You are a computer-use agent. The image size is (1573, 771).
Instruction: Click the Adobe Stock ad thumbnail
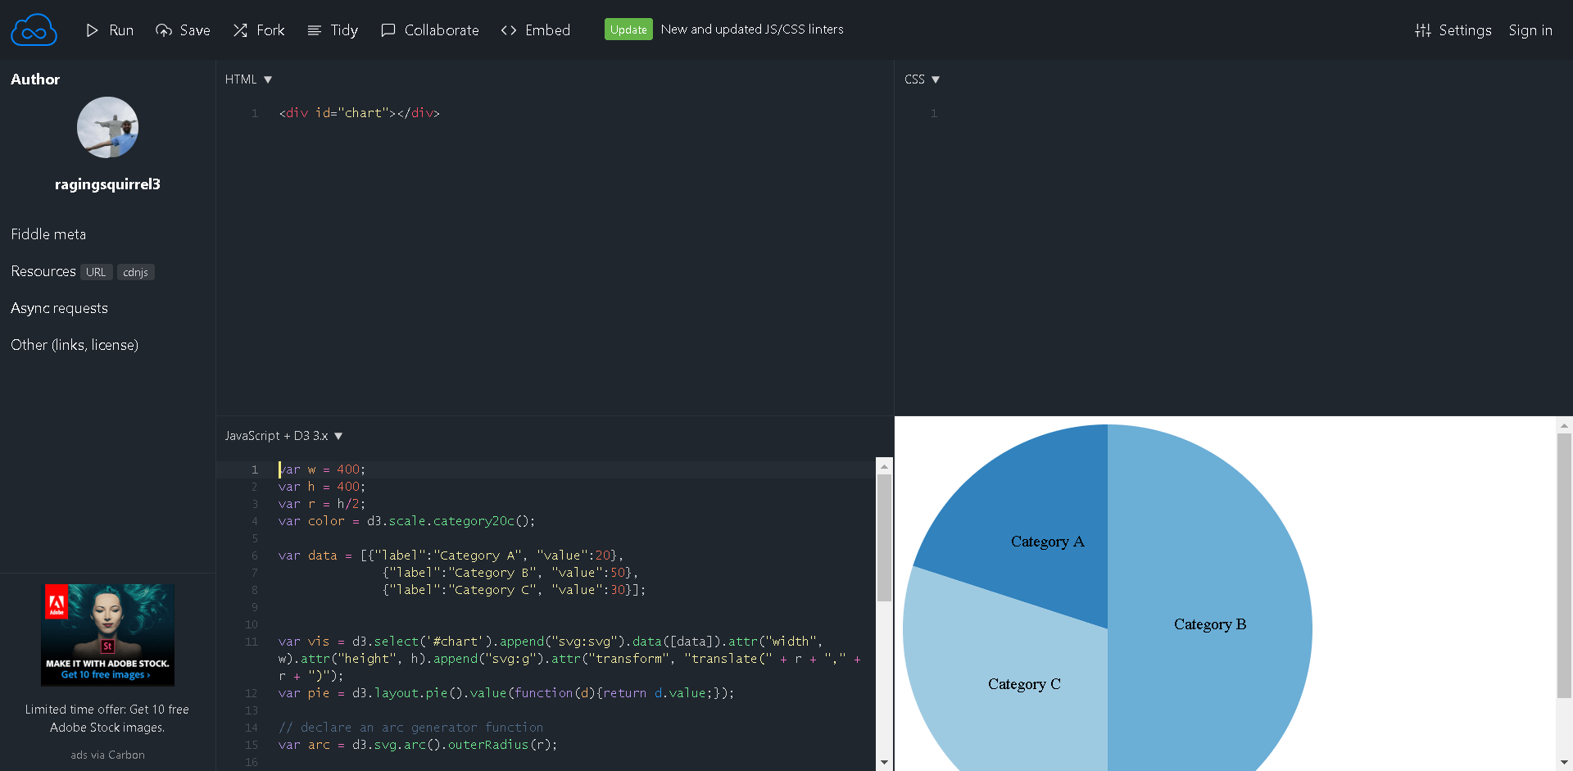tap(107, 635)
